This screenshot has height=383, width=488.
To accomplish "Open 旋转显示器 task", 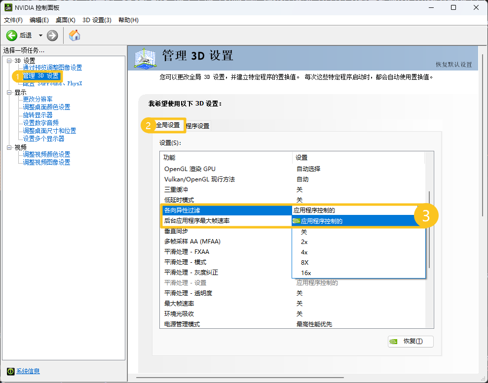I will (x=38, y=115).
